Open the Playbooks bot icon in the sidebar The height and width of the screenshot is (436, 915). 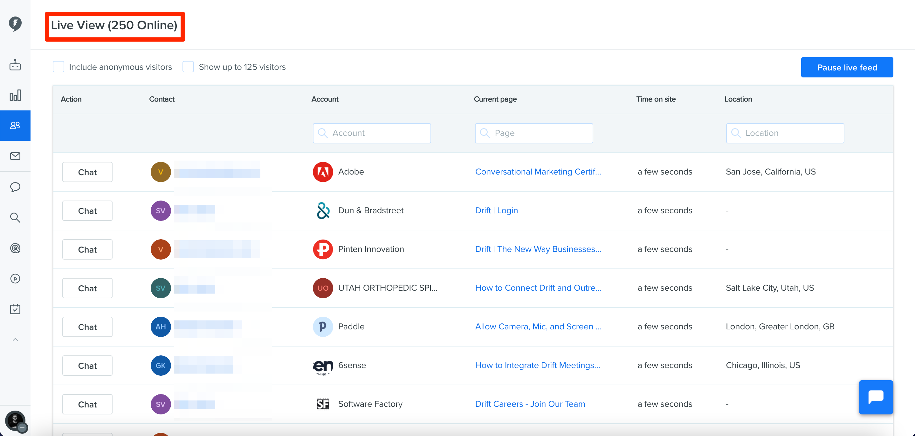pos(15,65)
